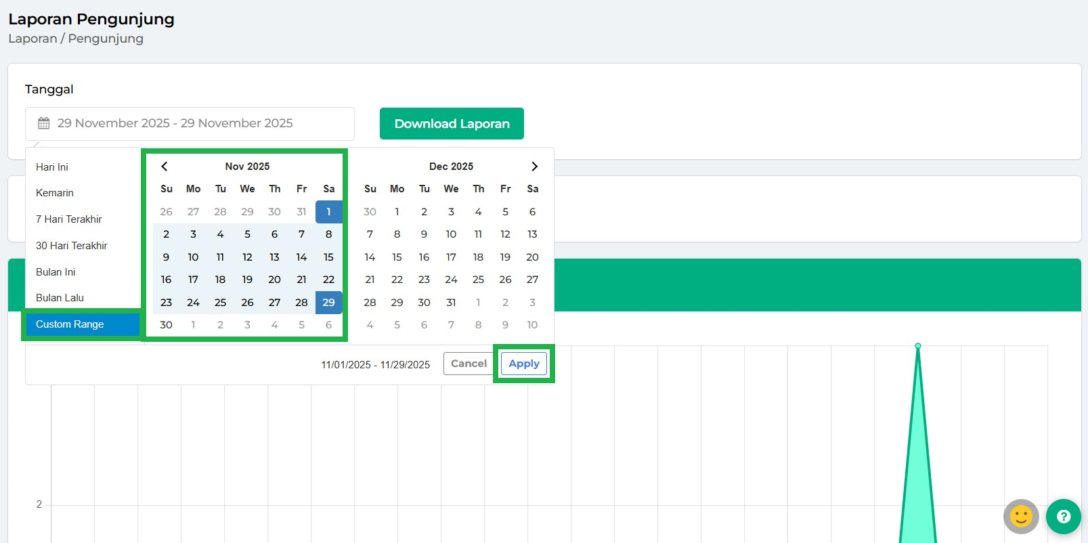Select Bulan Lalu preset

[x=60, y=298]
